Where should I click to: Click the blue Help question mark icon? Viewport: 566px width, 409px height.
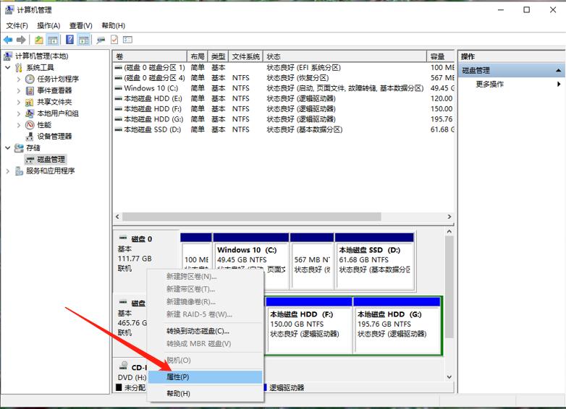point(69,40)
